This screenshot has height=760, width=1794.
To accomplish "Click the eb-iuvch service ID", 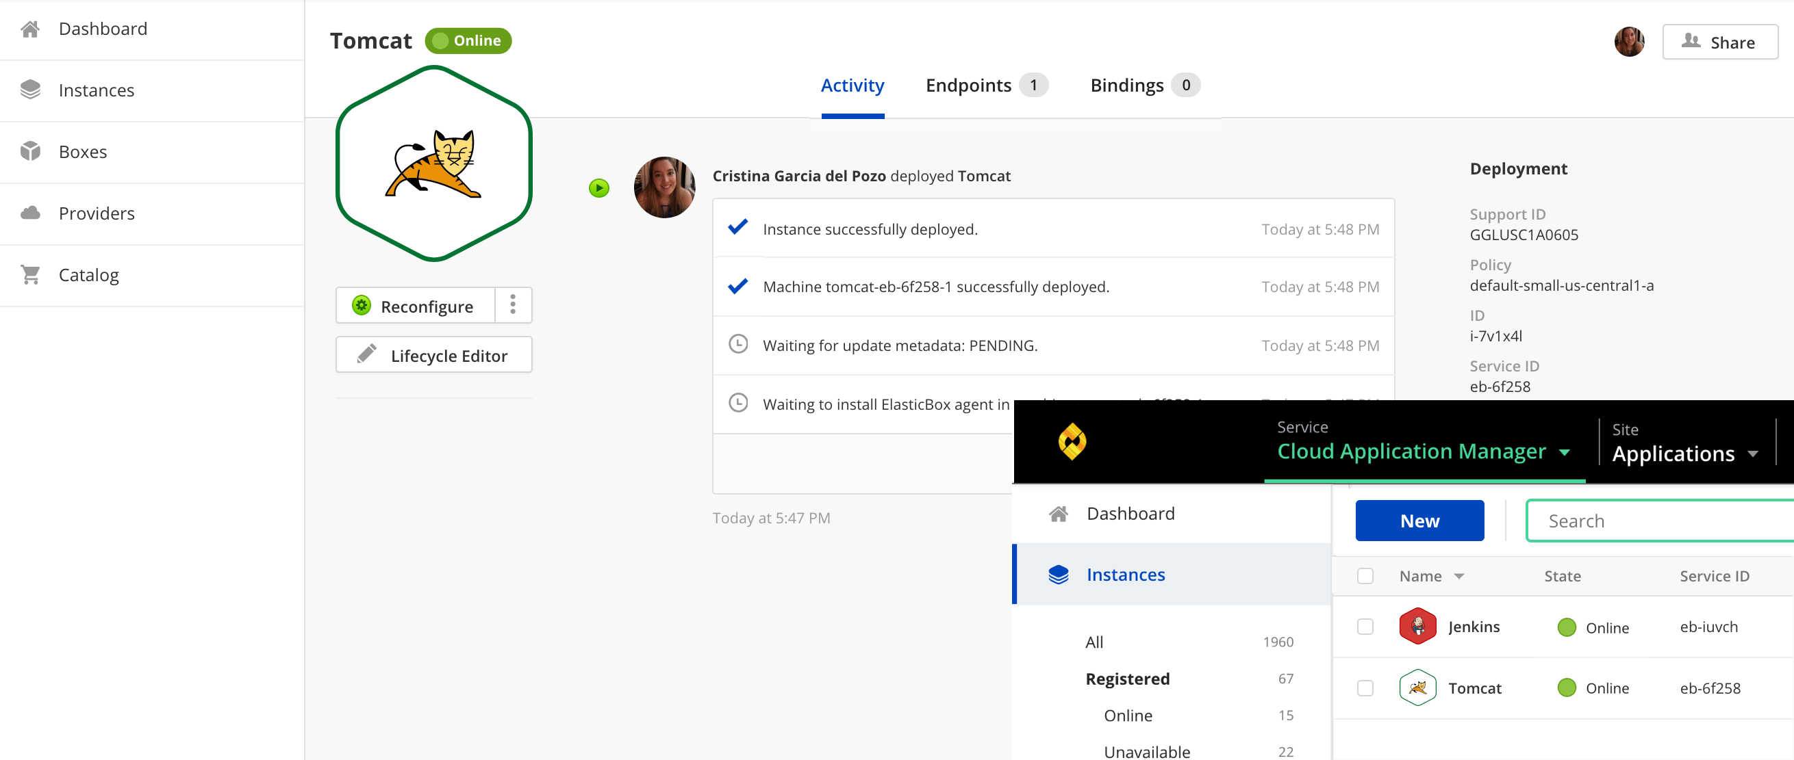I will pyautogui.click(x=1708, y=627).
